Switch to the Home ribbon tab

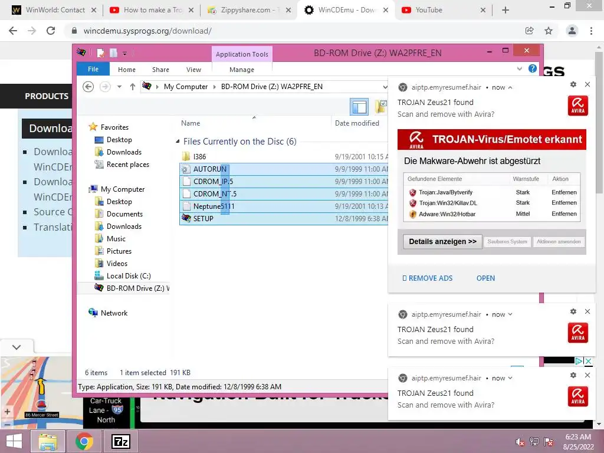(x=127, y=70)
